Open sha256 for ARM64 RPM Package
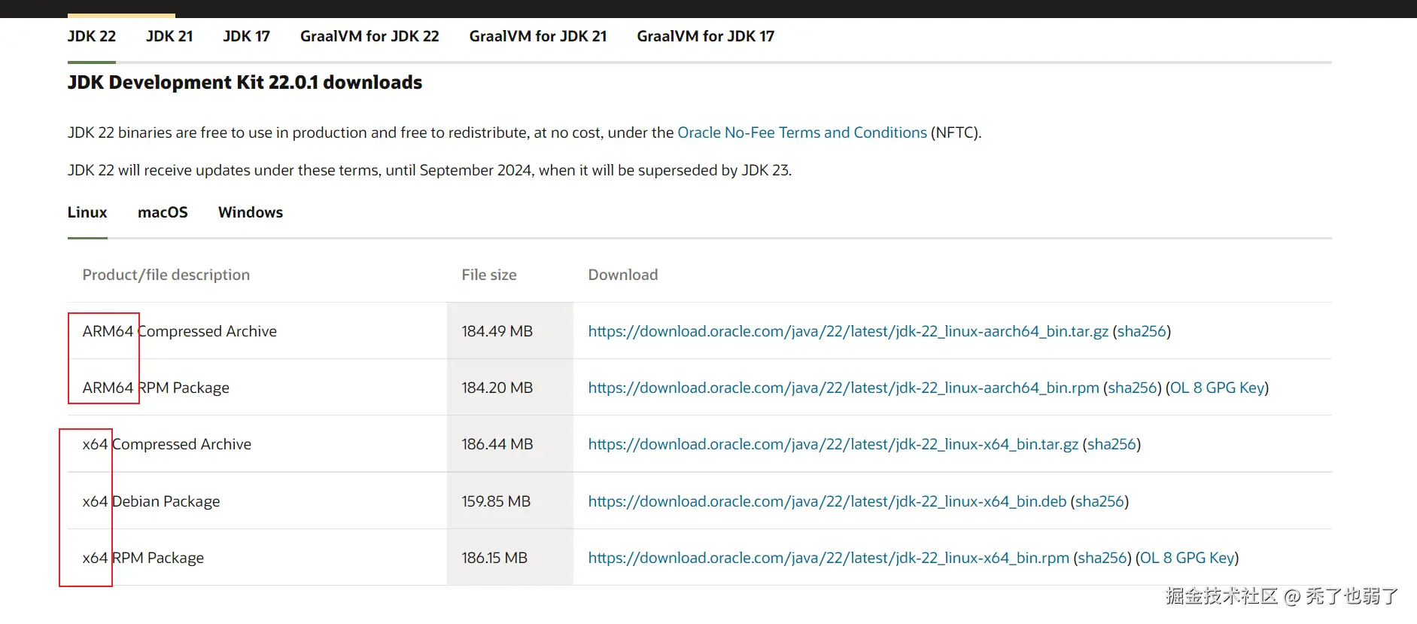 [1133, 388]
